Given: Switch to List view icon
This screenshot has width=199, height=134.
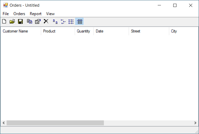Looking at the screenshot, I should 71,21.
